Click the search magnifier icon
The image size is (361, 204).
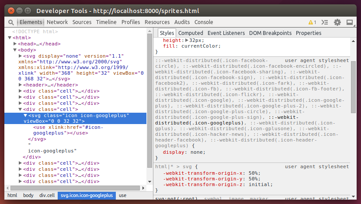tap(11, 22)
